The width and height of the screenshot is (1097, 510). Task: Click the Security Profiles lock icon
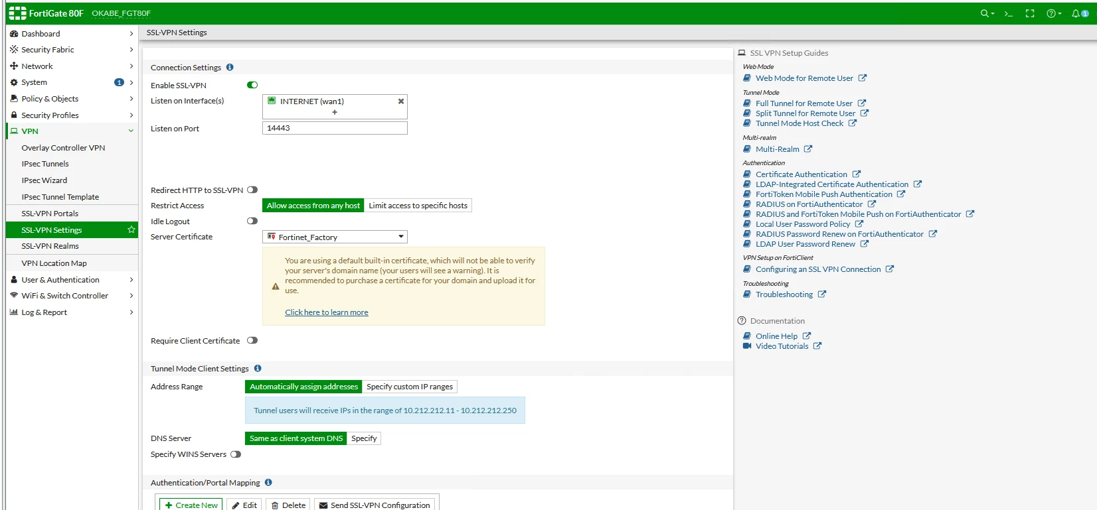[14, 115]
